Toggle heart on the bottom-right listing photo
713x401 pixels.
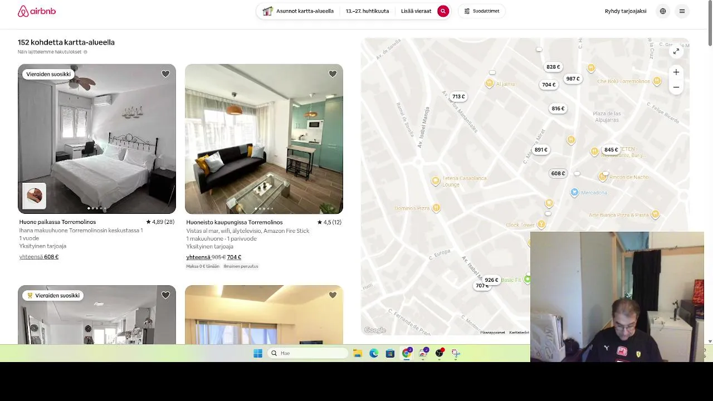[x=333, y=295]
